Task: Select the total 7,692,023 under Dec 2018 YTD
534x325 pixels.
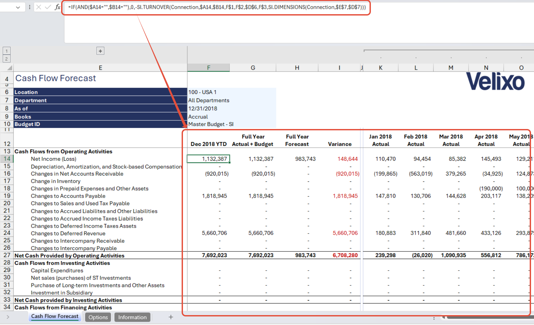Action: point(214,255)
